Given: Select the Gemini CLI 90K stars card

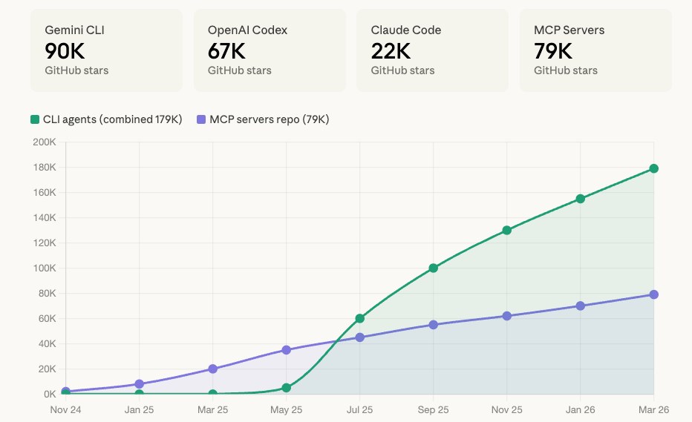Looking at the screenshot, I should (x=106, y=50).
